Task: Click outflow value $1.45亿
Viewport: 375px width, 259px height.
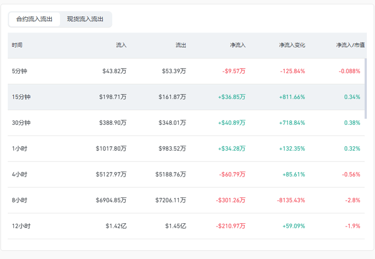Action: coord(175,226)
